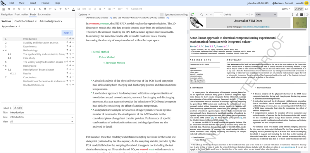Viewport: 310px width, 153px height.
Task: Click the bulleted list icon
Action: pos(100,9)
